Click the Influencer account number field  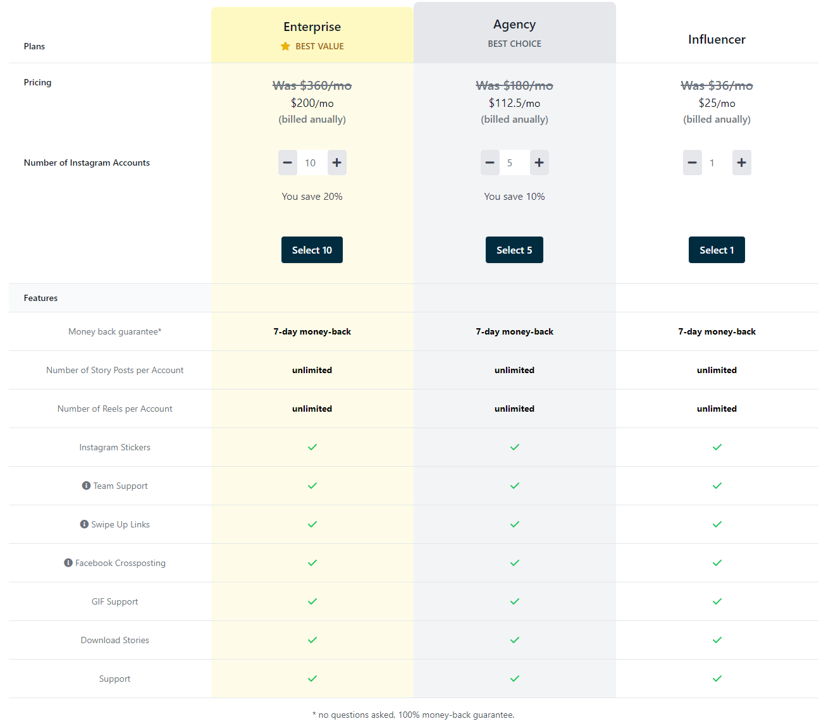(717, 163)
